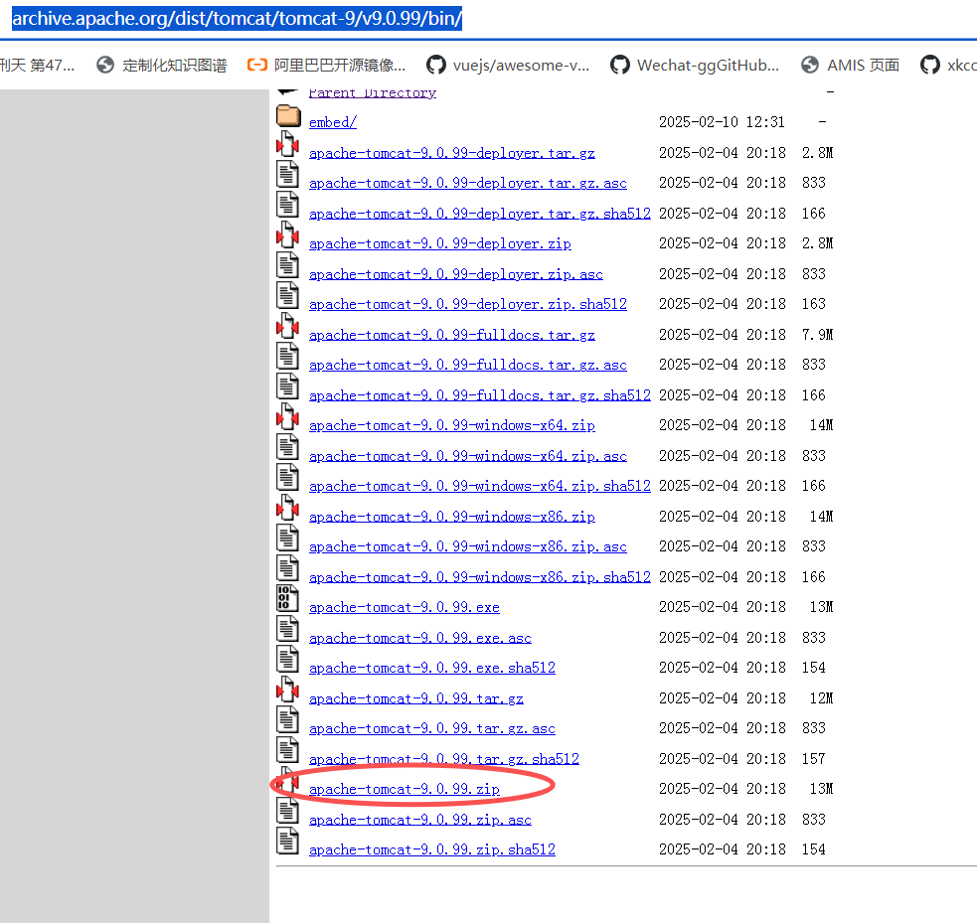
Task: Download apache-tomcat-9.0.99.exe installer
Action: coord(405,607)
